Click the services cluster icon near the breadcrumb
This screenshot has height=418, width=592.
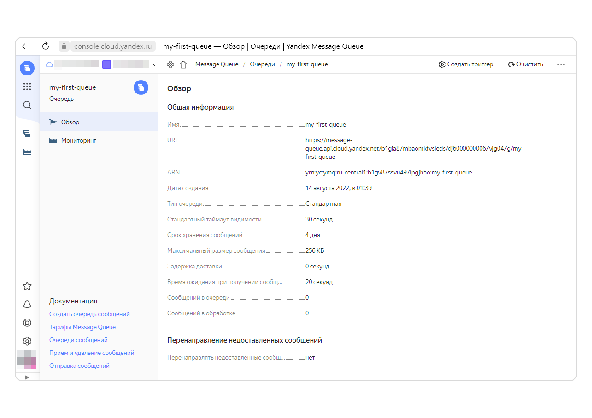[x=170, y=64]
